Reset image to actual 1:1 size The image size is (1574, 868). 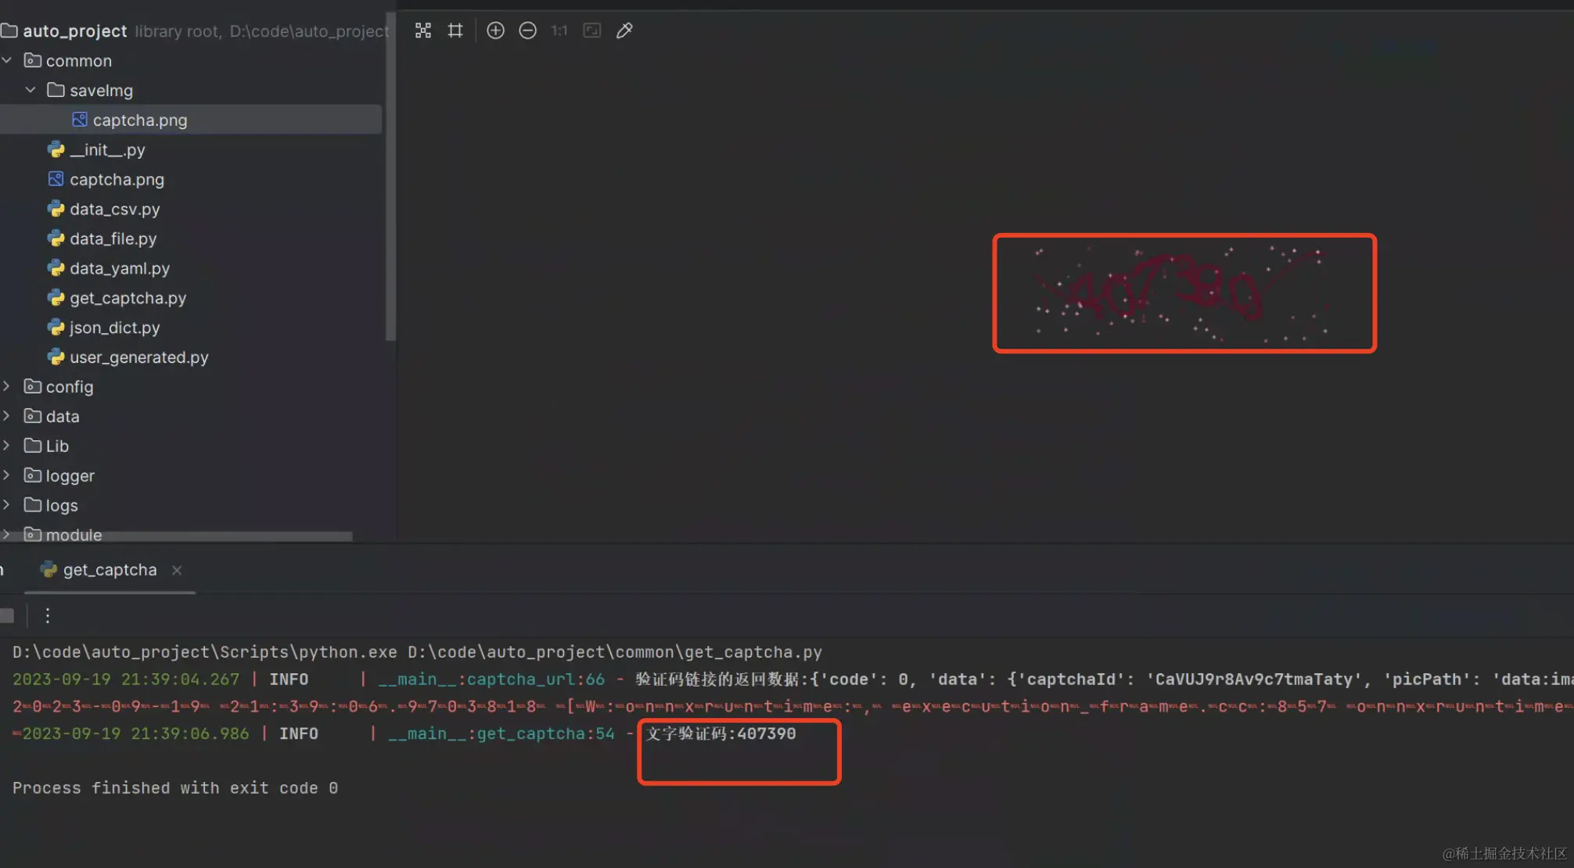[559, 30]
